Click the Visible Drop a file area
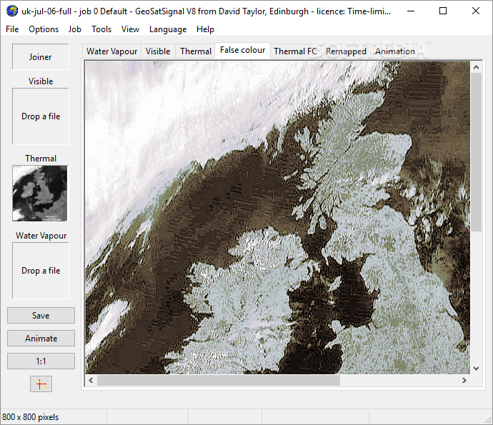This screenshot has width=493, height=425. [41, 116]
